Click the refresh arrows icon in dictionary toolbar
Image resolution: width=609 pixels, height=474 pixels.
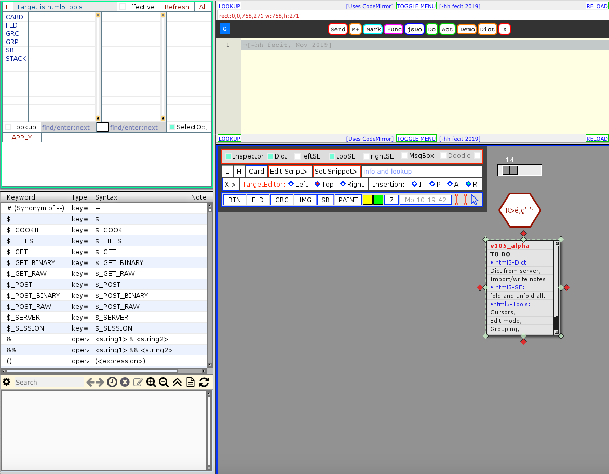(204, 382)
